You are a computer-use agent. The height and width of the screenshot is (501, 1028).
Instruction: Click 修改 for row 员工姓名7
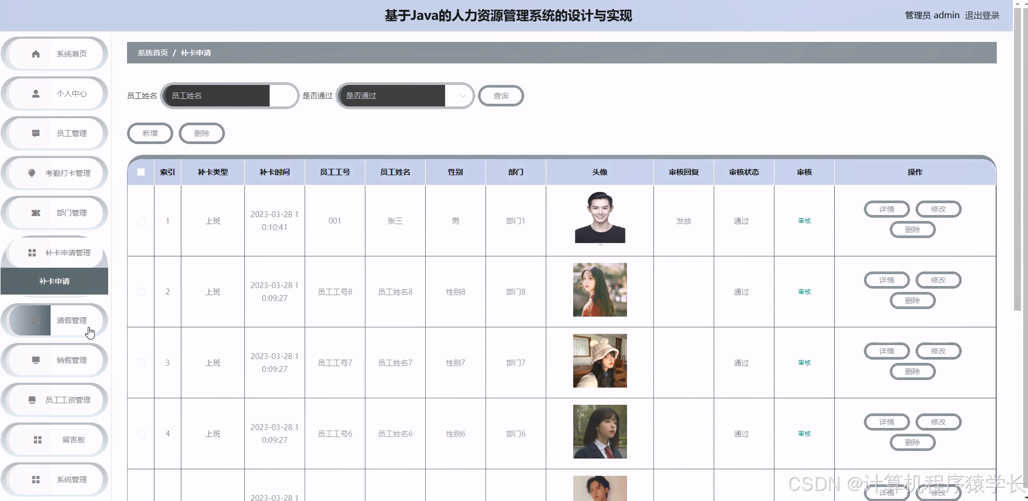pyautogui.click(x=939, y=351)
